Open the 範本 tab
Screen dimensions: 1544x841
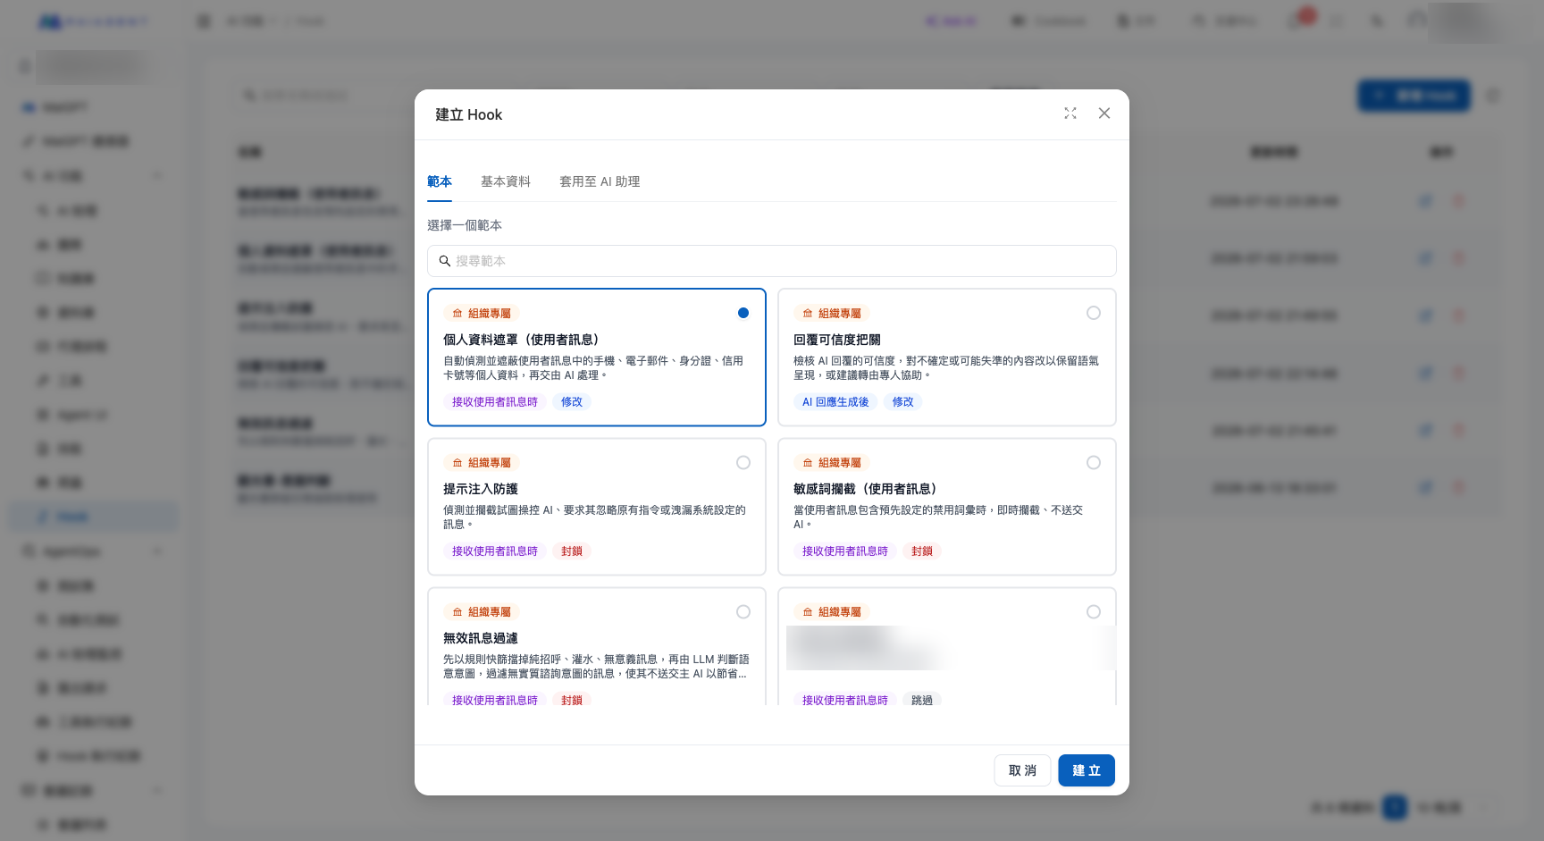pos(440,181)
